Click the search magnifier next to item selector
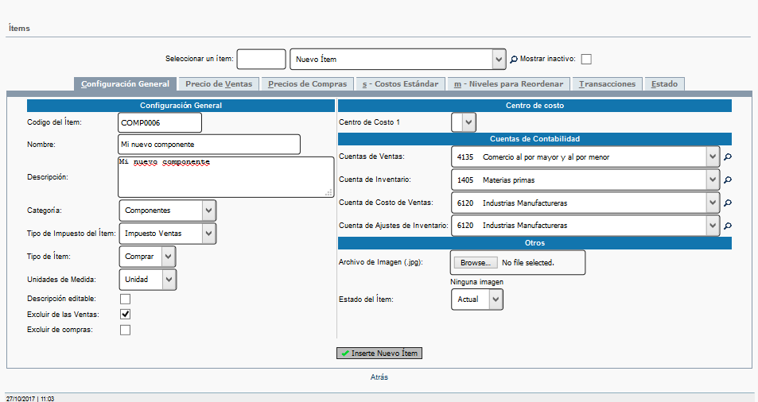758x402 pixels. click(514, 60)
